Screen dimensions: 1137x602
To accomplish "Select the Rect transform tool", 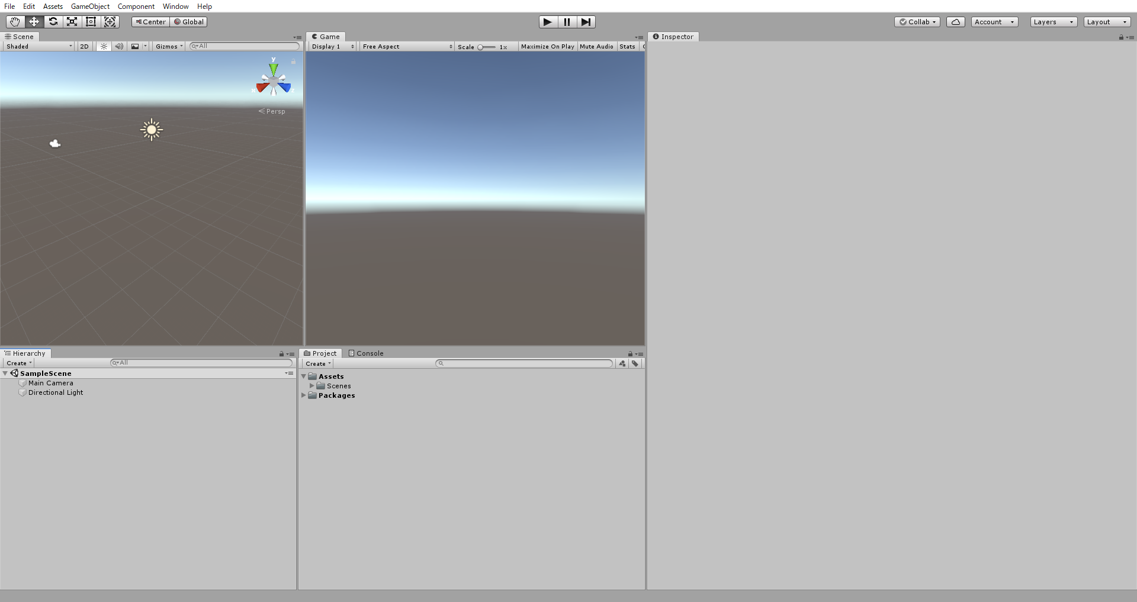I will click(x=91, y=22).
